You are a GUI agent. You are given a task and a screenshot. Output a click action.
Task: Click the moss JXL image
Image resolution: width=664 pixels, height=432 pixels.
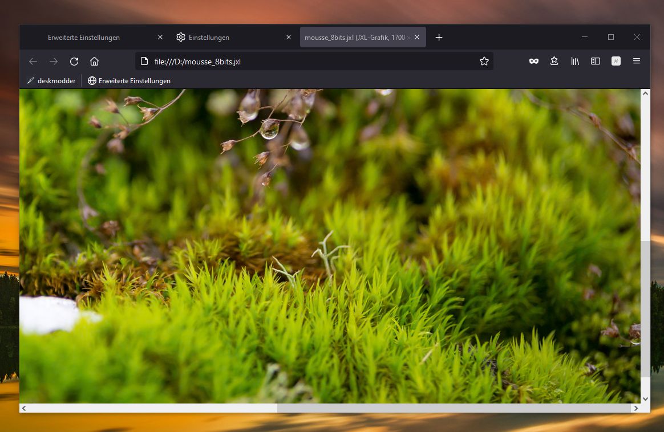[330, 246]
